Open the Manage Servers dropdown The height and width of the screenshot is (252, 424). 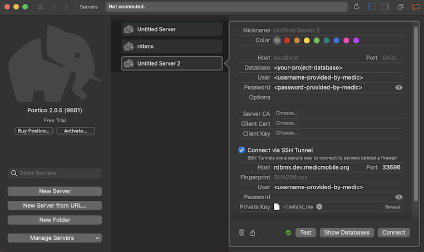[x=55, y=238]
